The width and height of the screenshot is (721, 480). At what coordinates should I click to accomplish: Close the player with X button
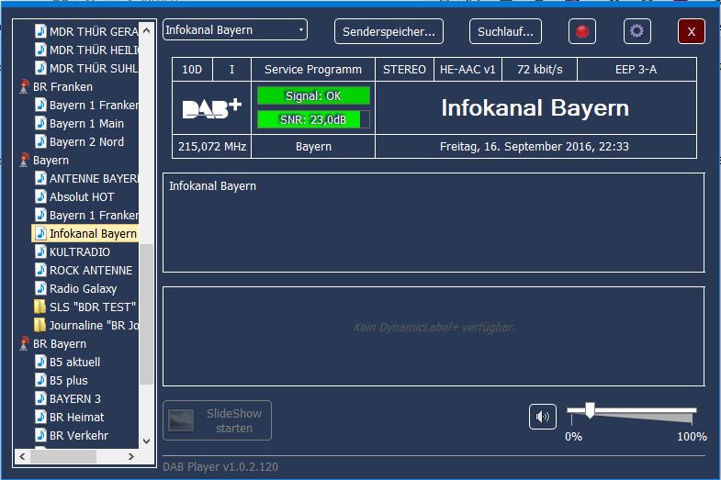(691, 31)
